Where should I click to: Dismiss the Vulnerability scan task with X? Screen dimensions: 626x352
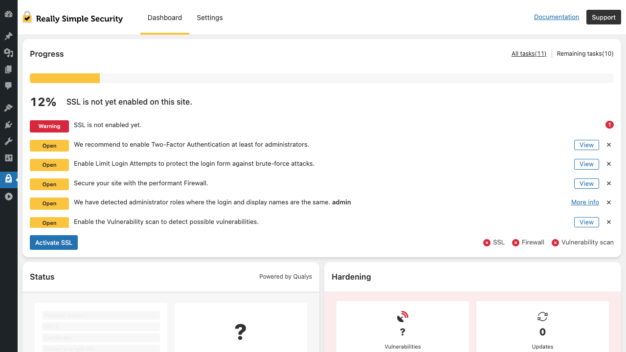pos(609,222)
